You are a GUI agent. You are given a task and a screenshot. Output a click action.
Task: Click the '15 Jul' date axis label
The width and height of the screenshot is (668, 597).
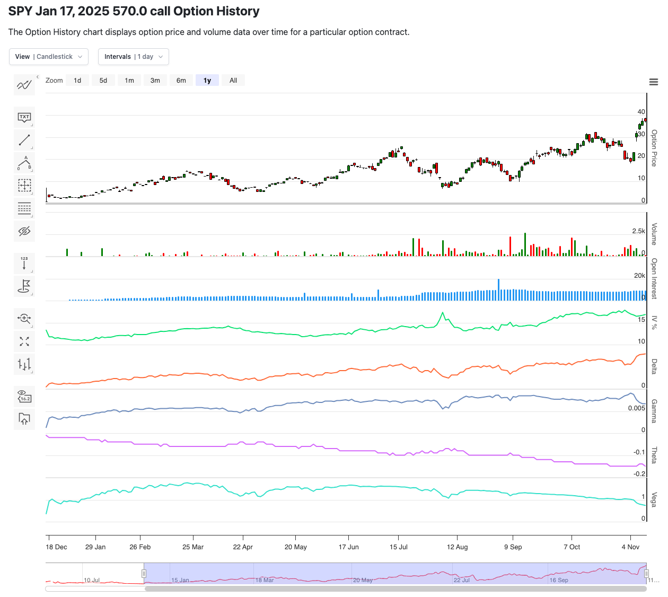tap(399, 547)
